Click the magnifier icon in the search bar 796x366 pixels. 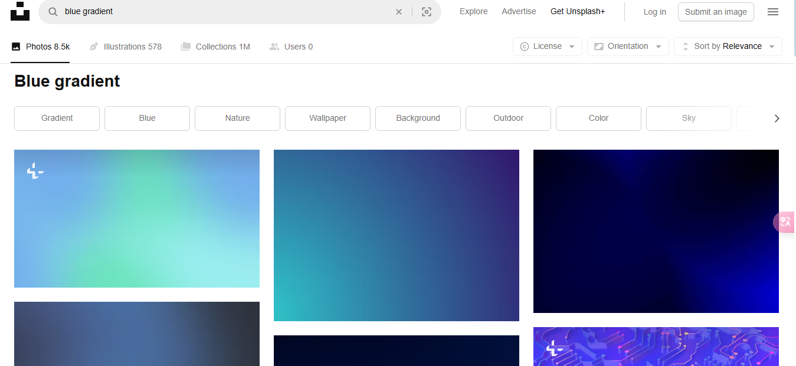tap(53, 11)
